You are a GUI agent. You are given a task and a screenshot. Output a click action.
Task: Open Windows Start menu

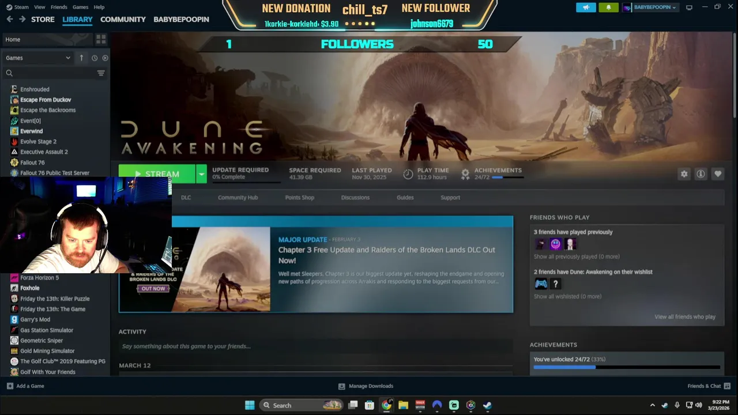pos(250,405)
